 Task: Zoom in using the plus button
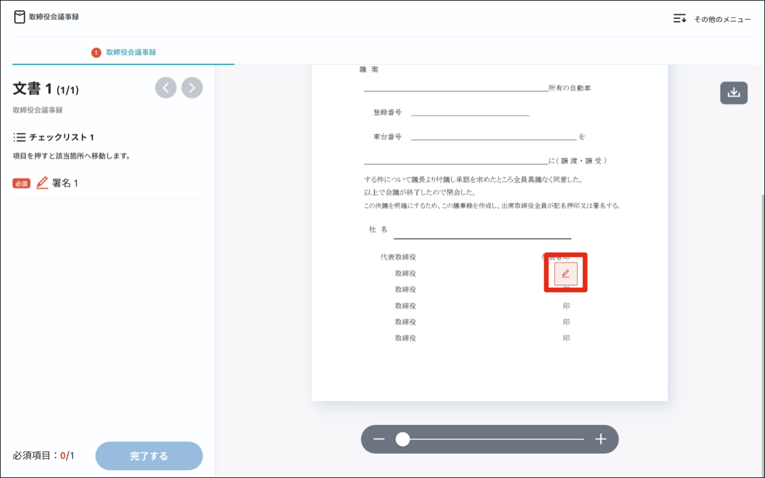600,440
